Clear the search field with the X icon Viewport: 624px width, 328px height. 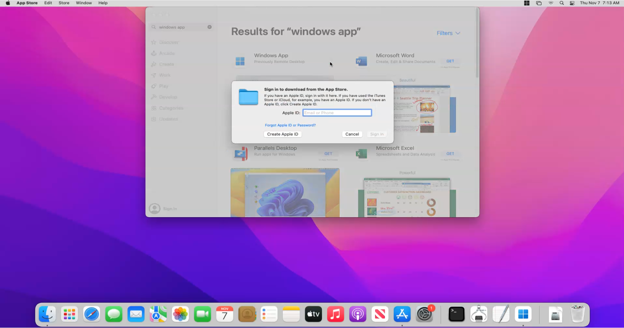point(210,27)
